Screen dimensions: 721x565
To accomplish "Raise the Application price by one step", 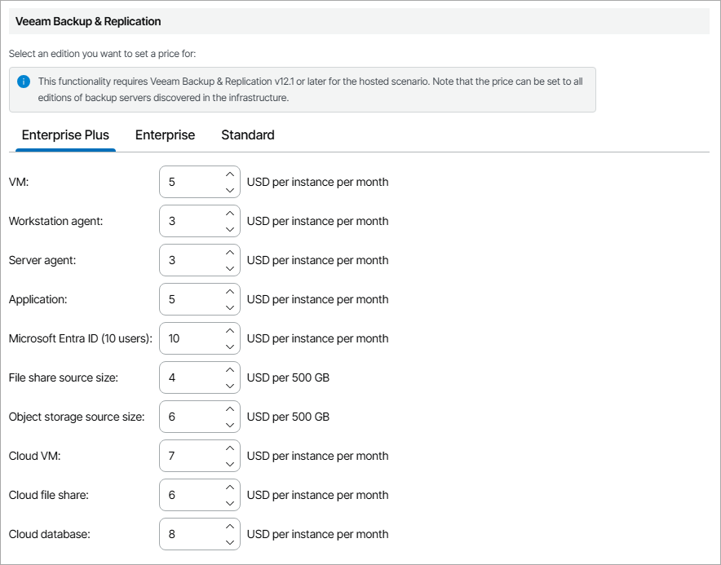I will [x=229, y=291].
